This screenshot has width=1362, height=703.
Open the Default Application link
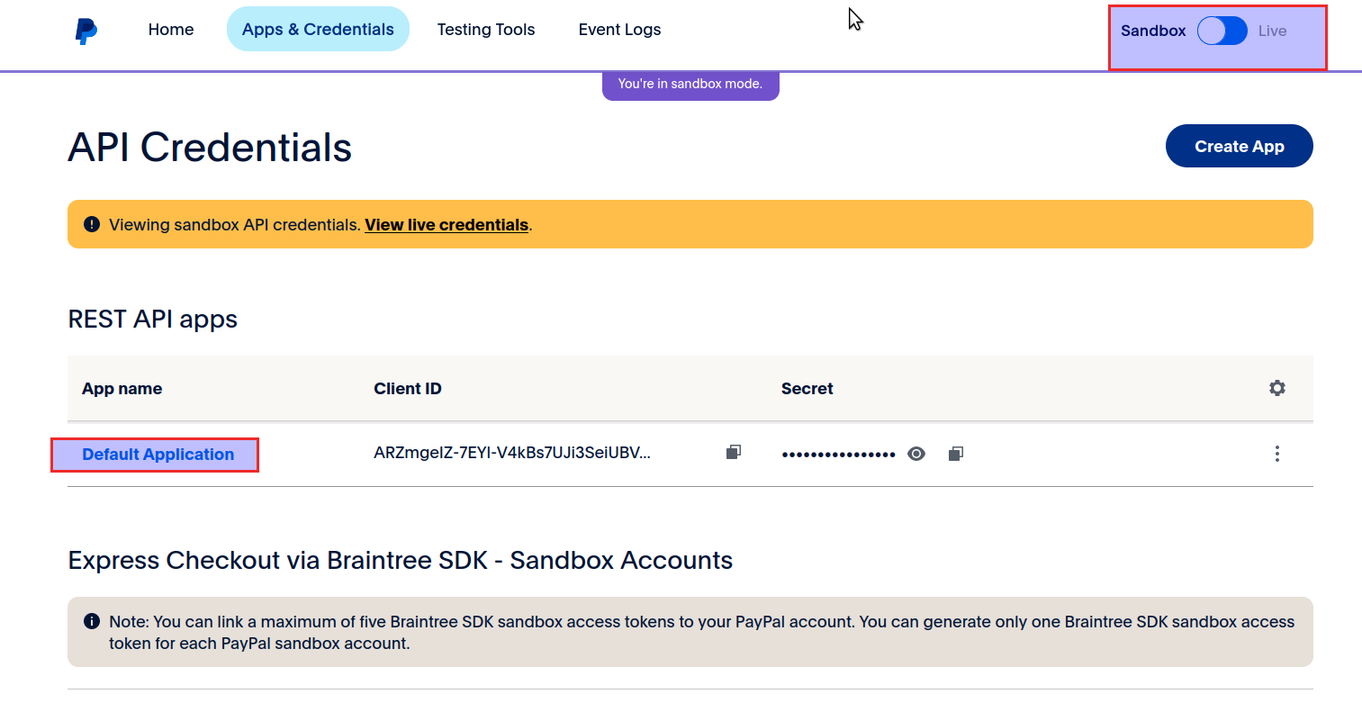pos(158,455)
